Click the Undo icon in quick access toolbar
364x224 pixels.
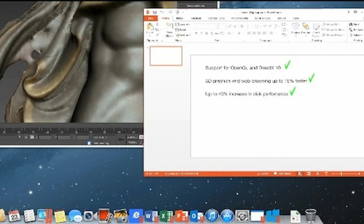162,12
